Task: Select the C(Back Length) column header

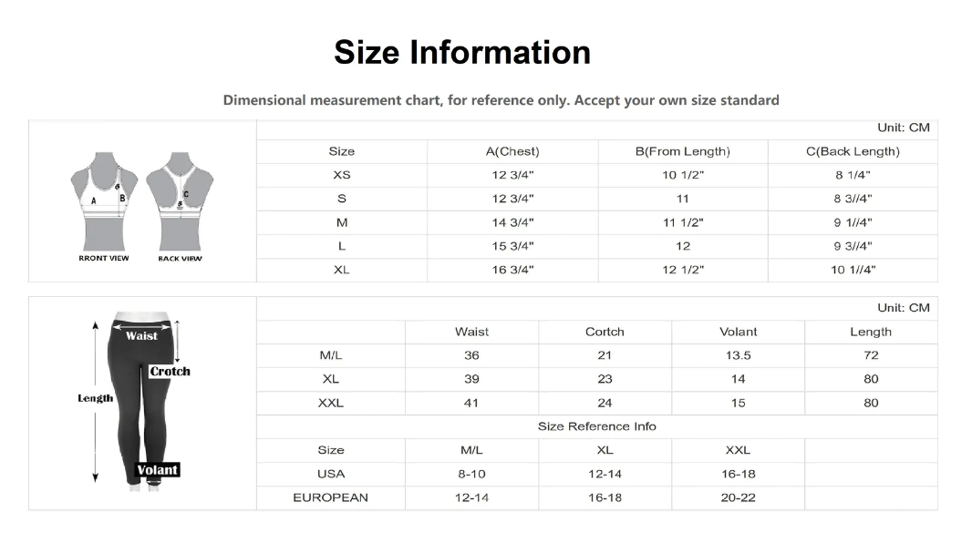Action: point(853,151)
